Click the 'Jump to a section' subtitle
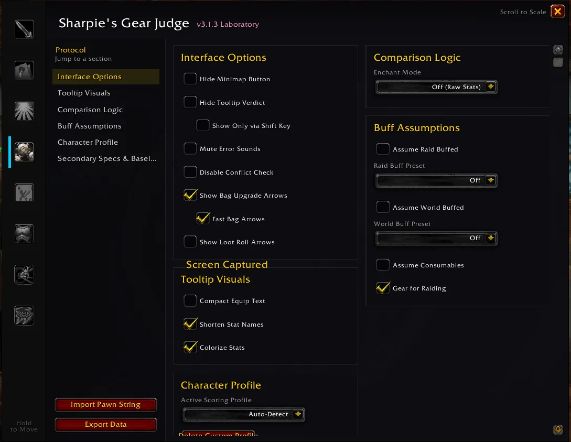Screen dimensions: 571x442 (x=83, y=59)
